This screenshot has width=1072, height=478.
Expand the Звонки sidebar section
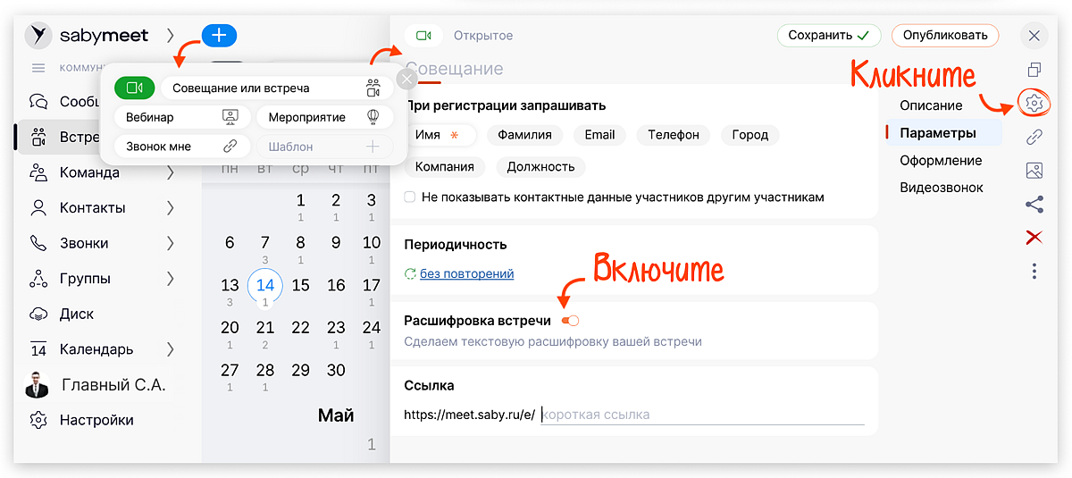(170, 243)
